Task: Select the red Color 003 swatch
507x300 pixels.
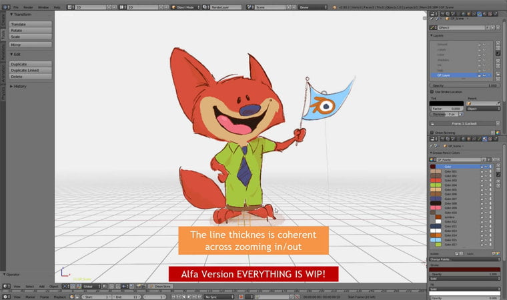Action: (x=436, y=181)
